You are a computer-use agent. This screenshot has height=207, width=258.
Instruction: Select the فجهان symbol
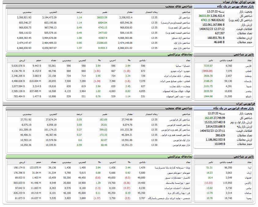(248, 178)
